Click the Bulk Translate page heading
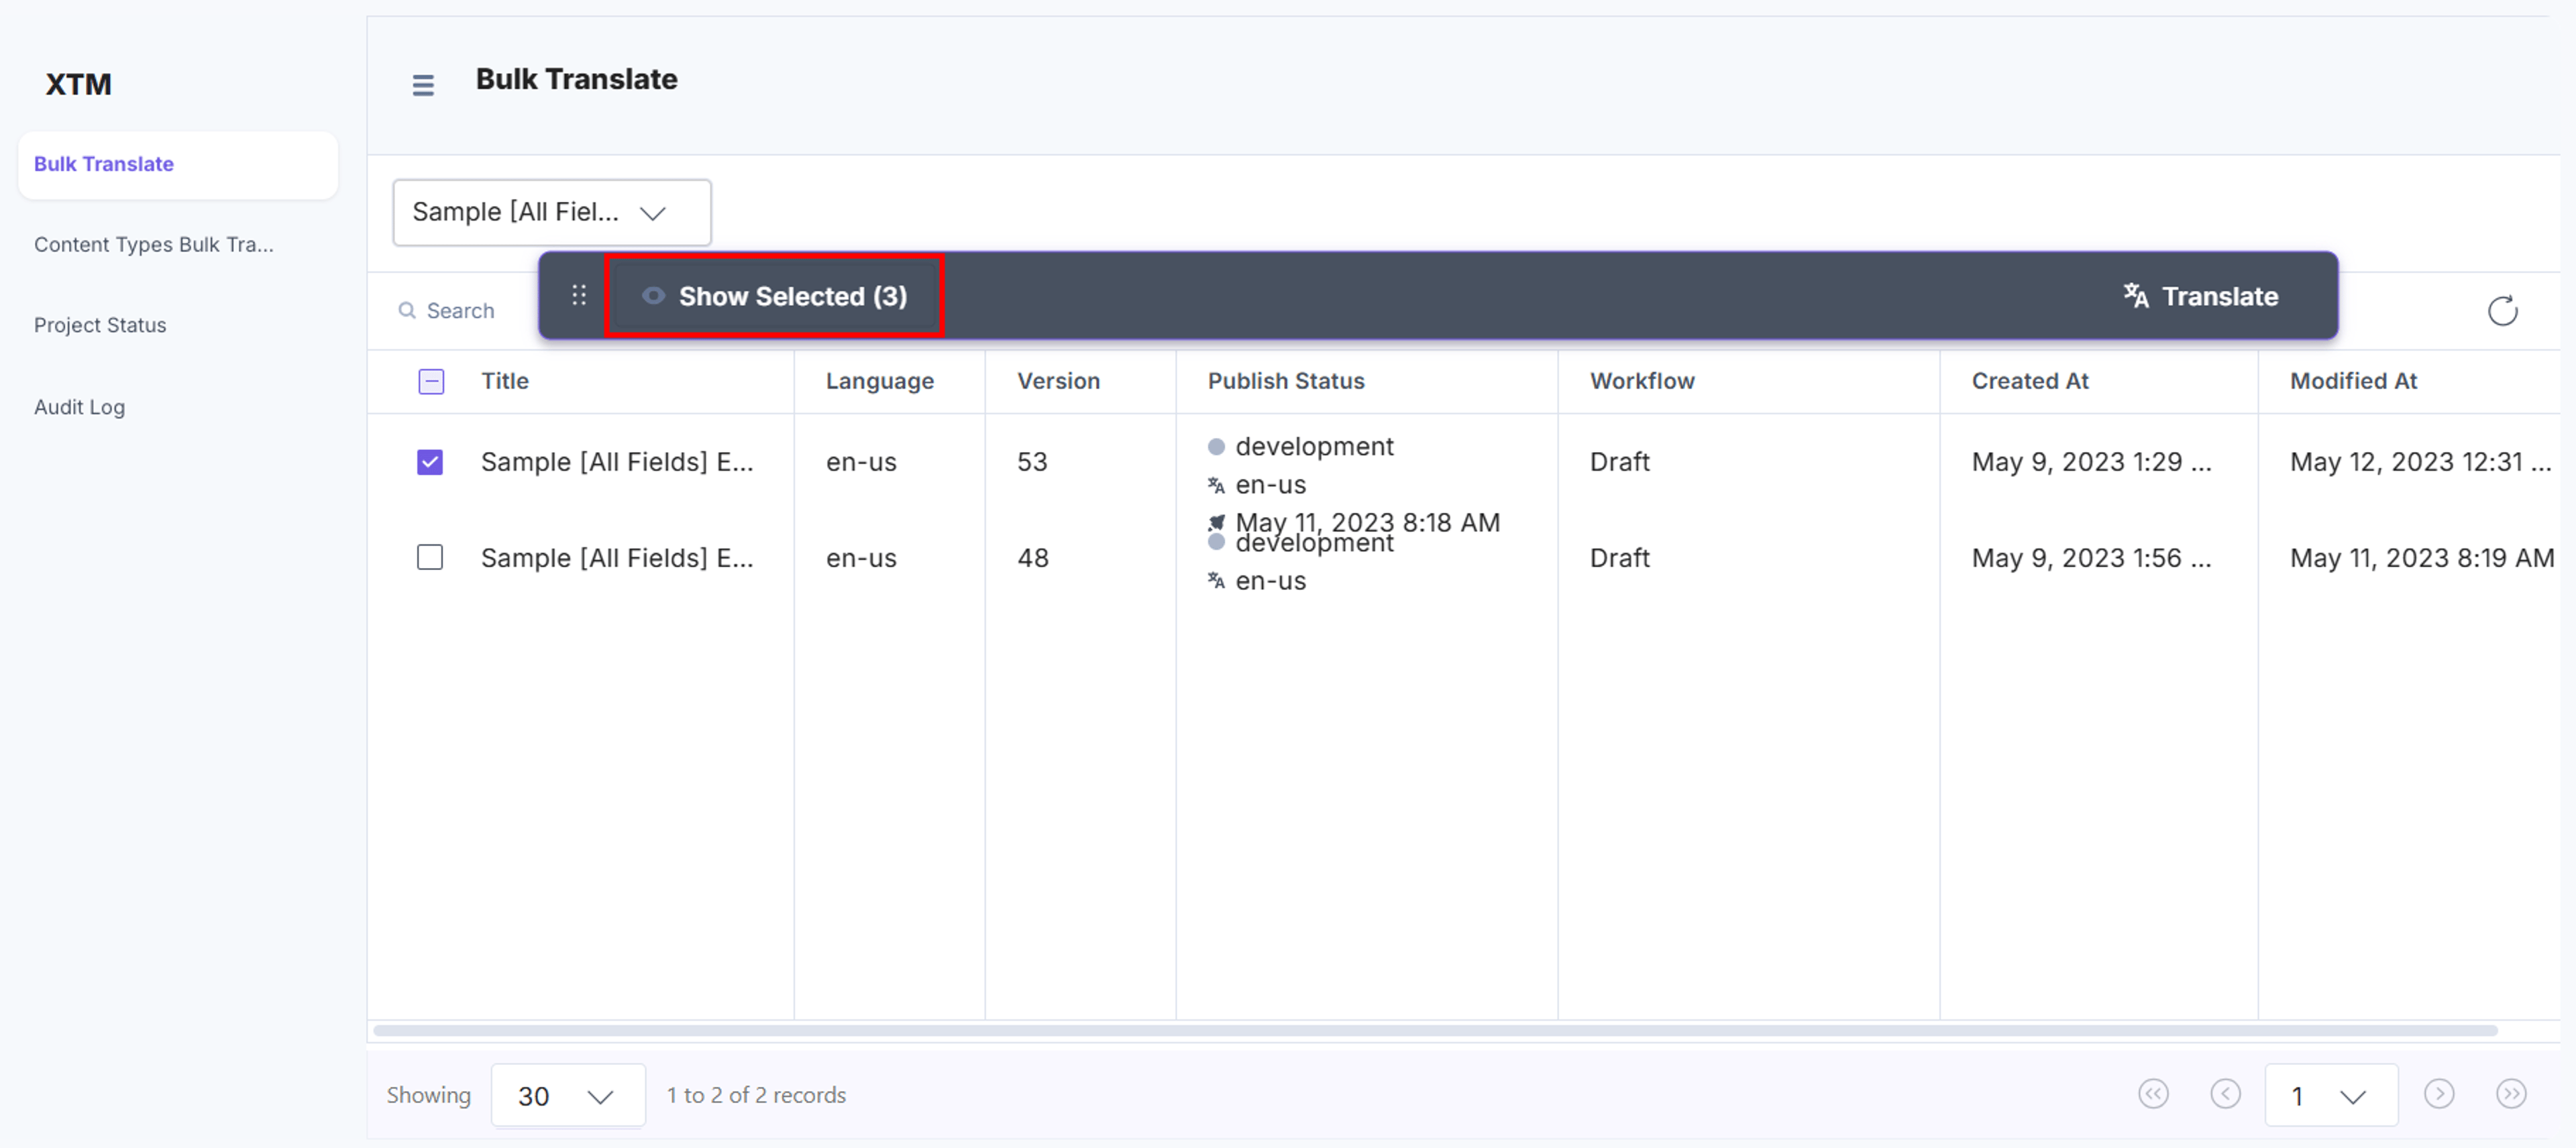Image resolution: width=2576 pixels, height=1148 pixels. [576, 79]
